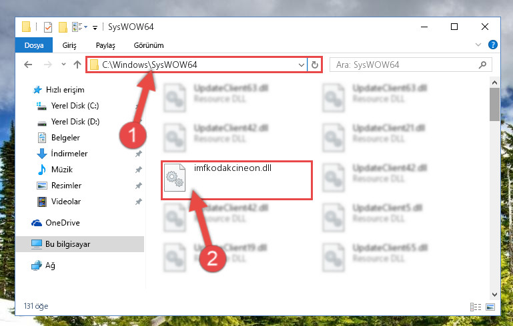The height and width of the screenshot is (326, 513).
Task: Click the Properties checkmark icon in title bar
Action: pyautogui.click(x=48, y=27)
